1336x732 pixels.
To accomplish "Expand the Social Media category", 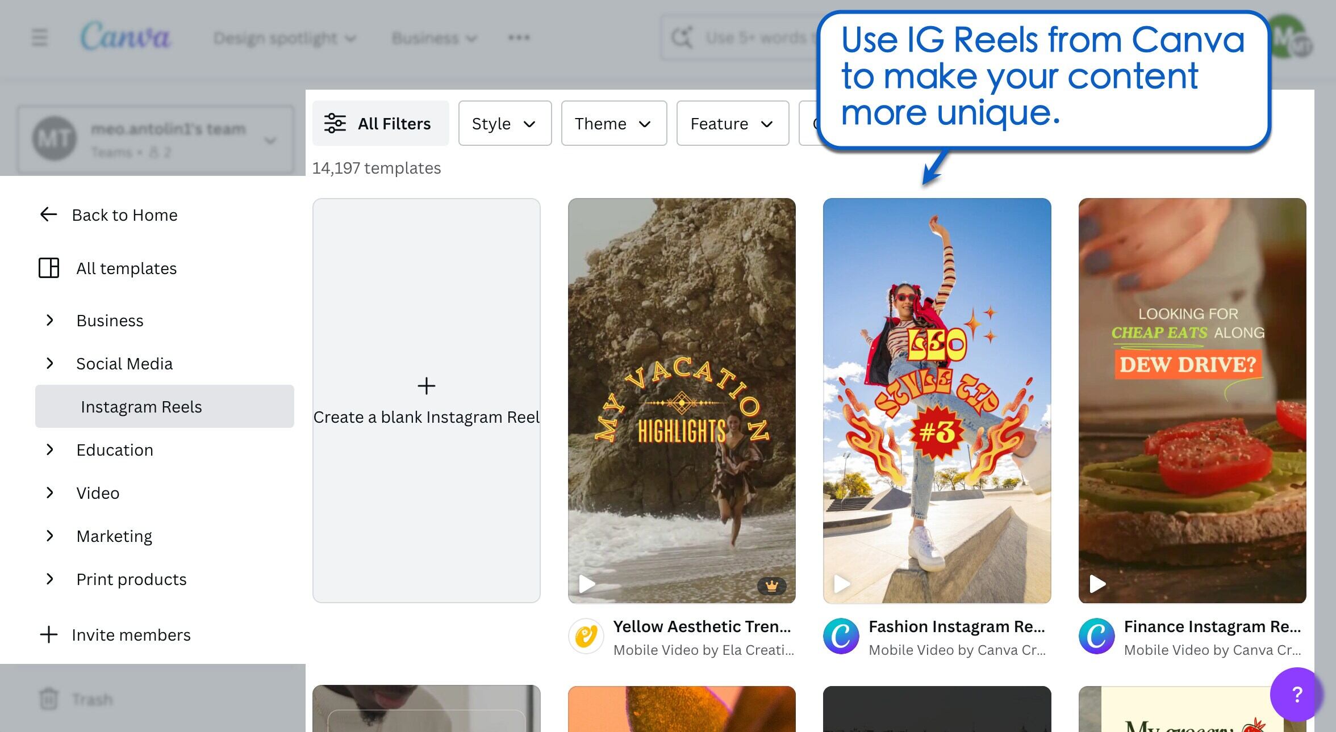I will click(50, 363).
